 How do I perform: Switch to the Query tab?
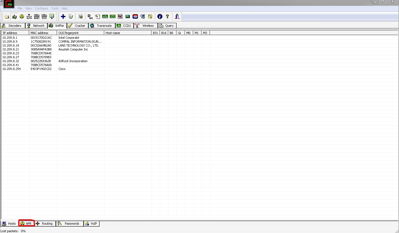point(167,26)
